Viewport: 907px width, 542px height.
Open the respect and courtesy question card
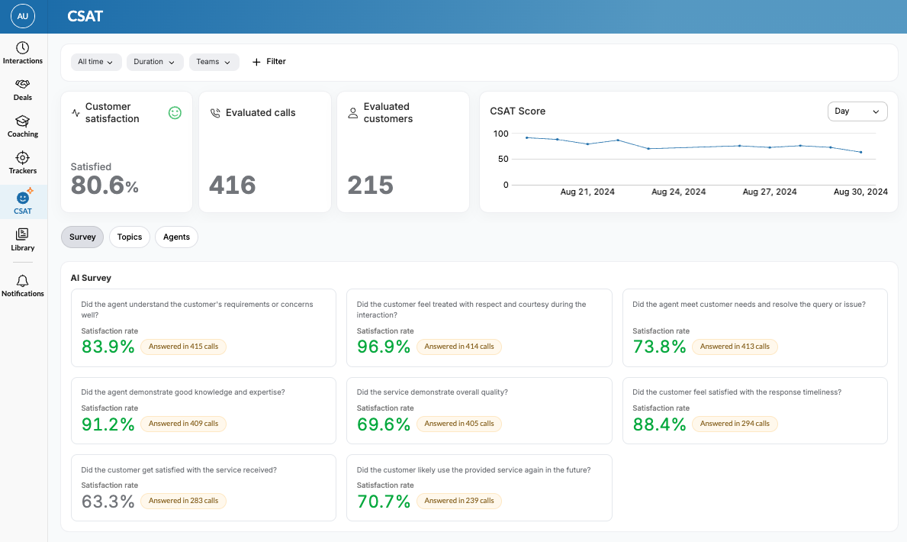(x=479, y=327)
